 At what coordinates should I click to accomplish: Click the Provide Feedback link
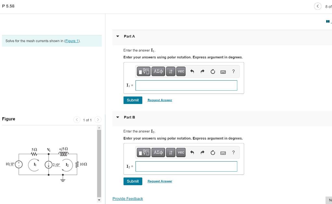127,198
